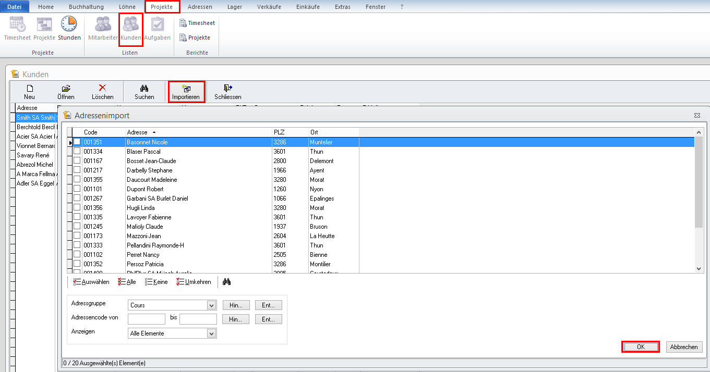Click the Öffnen toolbar icon

point(66,92)
